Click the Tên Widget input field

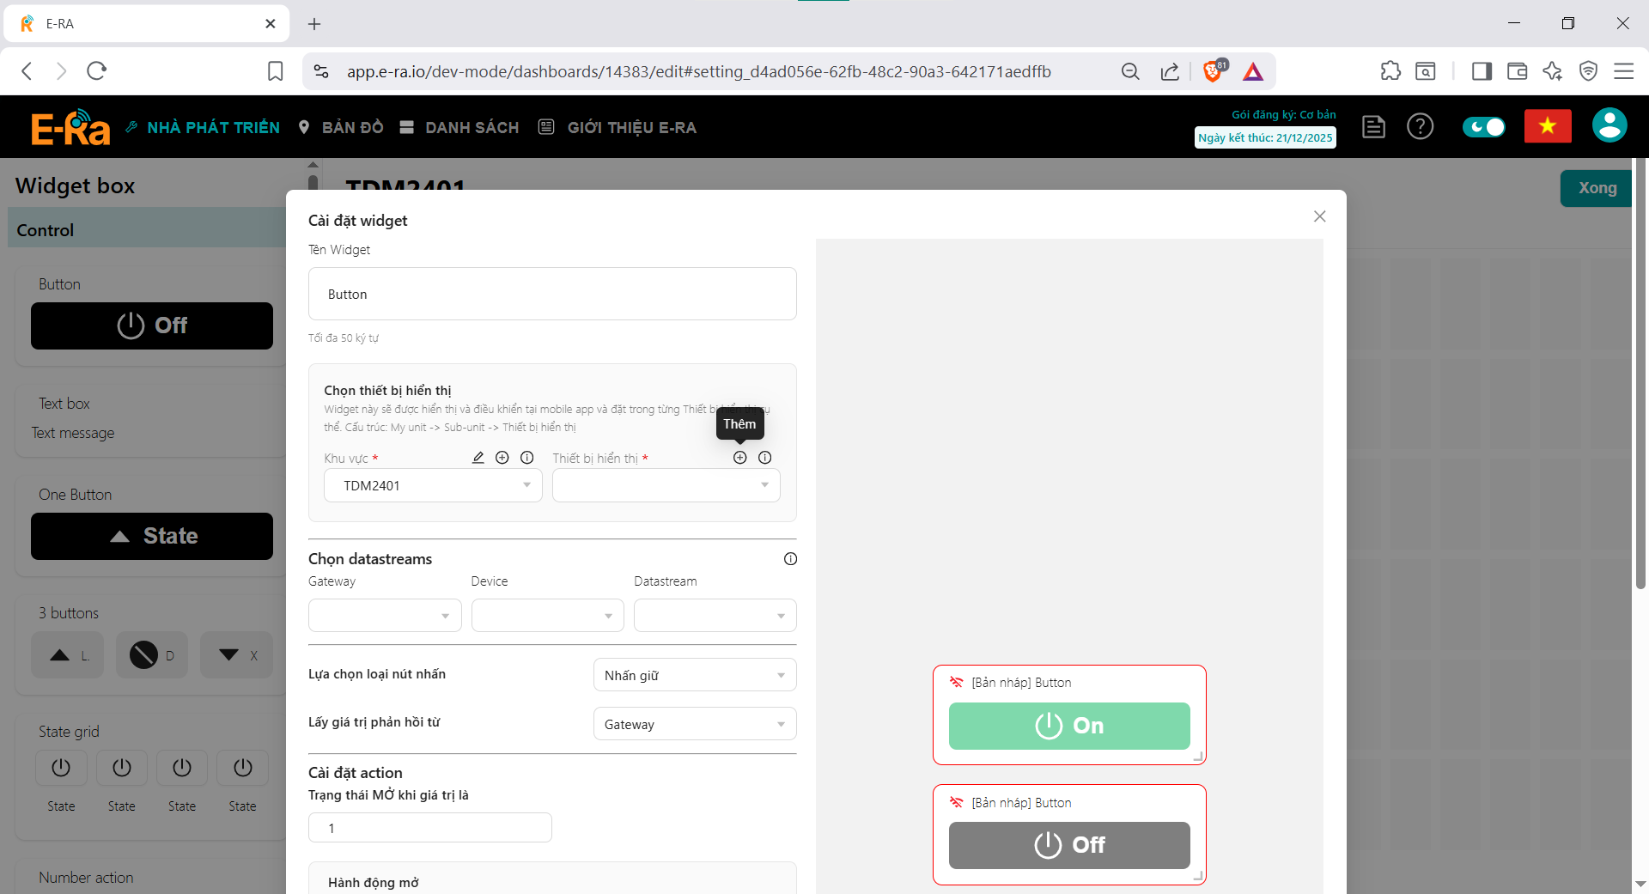pos(552,294)
